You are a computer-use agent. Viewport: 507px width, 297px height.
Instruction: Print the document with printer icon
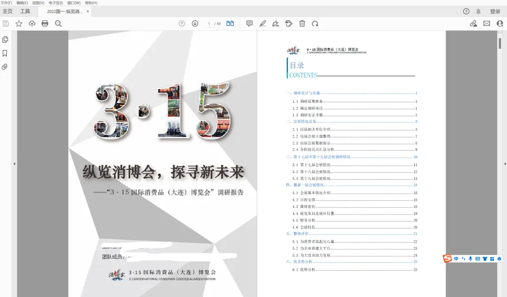(x=45, y=23)
